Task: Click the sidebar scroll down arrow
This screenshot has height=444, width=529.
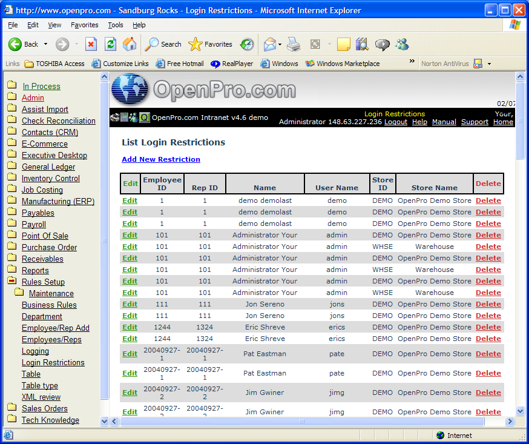Action: click(104, 421)
